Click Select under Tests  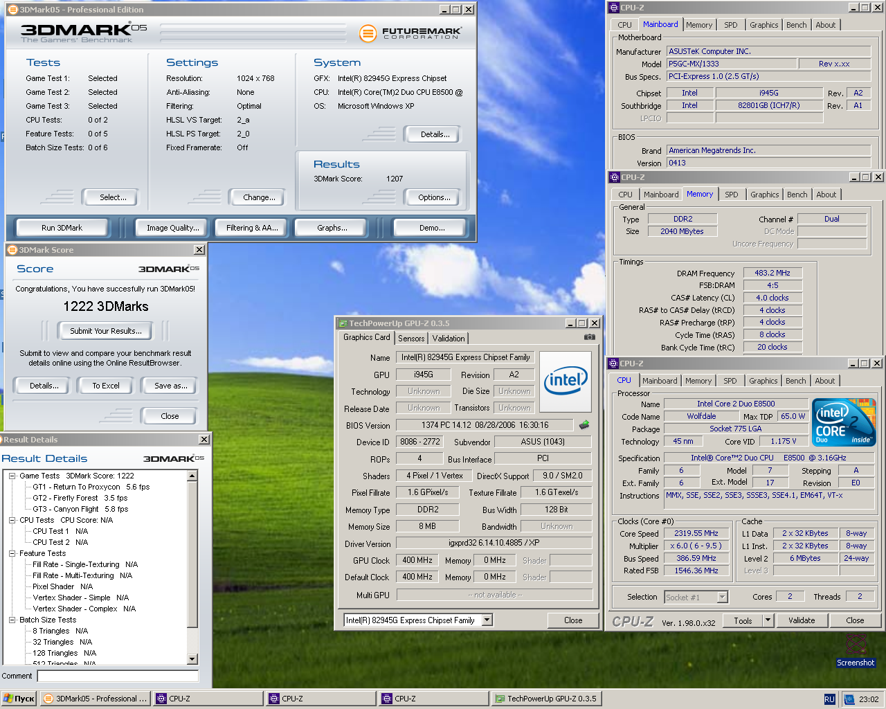pyautogui.click(x=113, y=197)
